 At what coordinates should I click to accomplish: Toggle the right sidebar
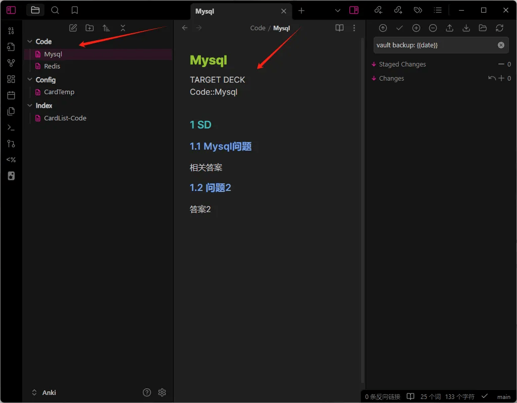point(354,10)
